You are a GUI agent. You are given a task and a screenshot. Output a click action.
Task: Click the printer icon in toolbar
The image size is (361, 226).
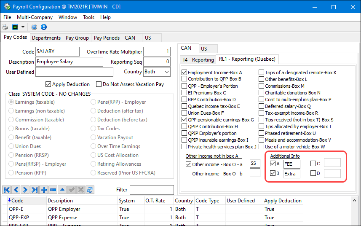(x=5, y=27)
